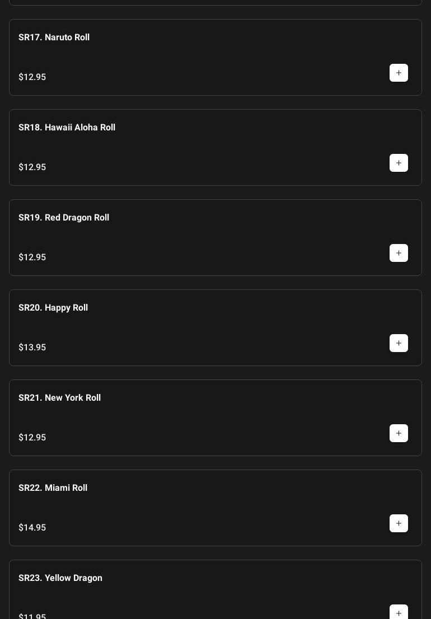Add SR17 Naruto Roll to cart
The height and width of the screenshot is (619, 431).
coord(399,73)
